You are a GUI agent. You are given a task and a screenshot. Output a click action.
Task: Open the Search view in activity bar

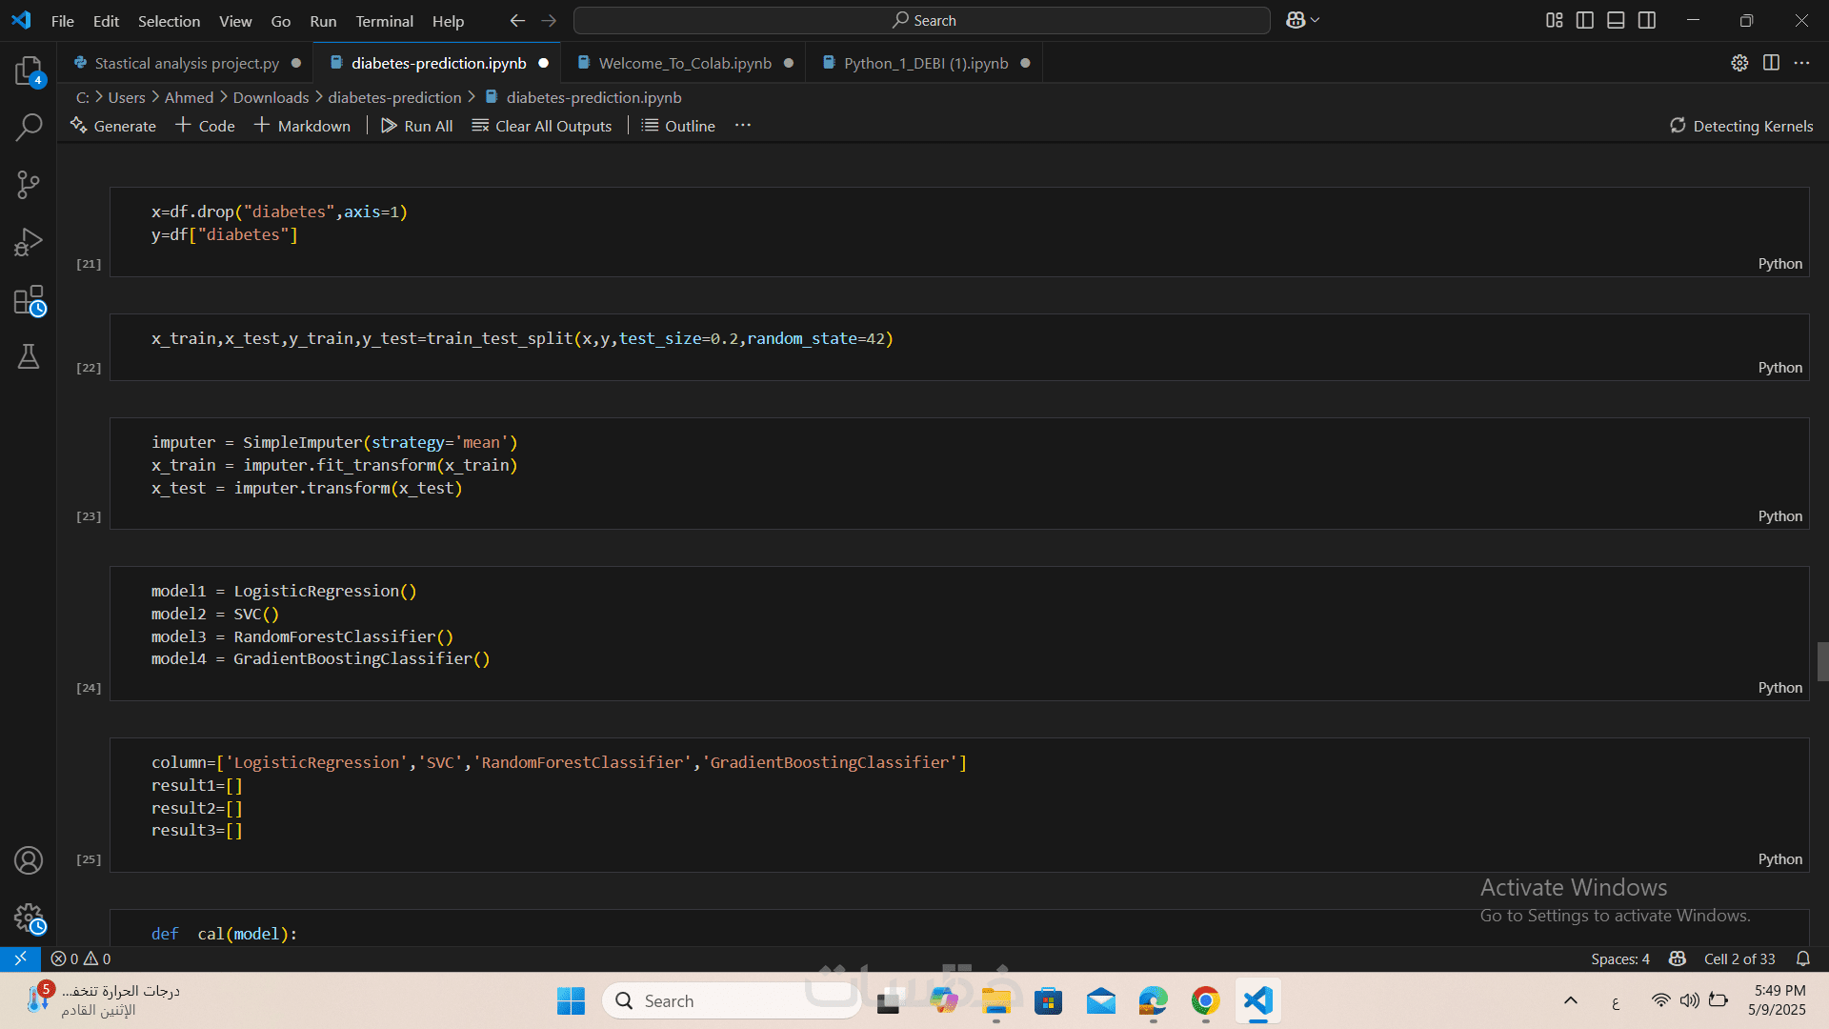pyautogui.click(x=29, y=127)
